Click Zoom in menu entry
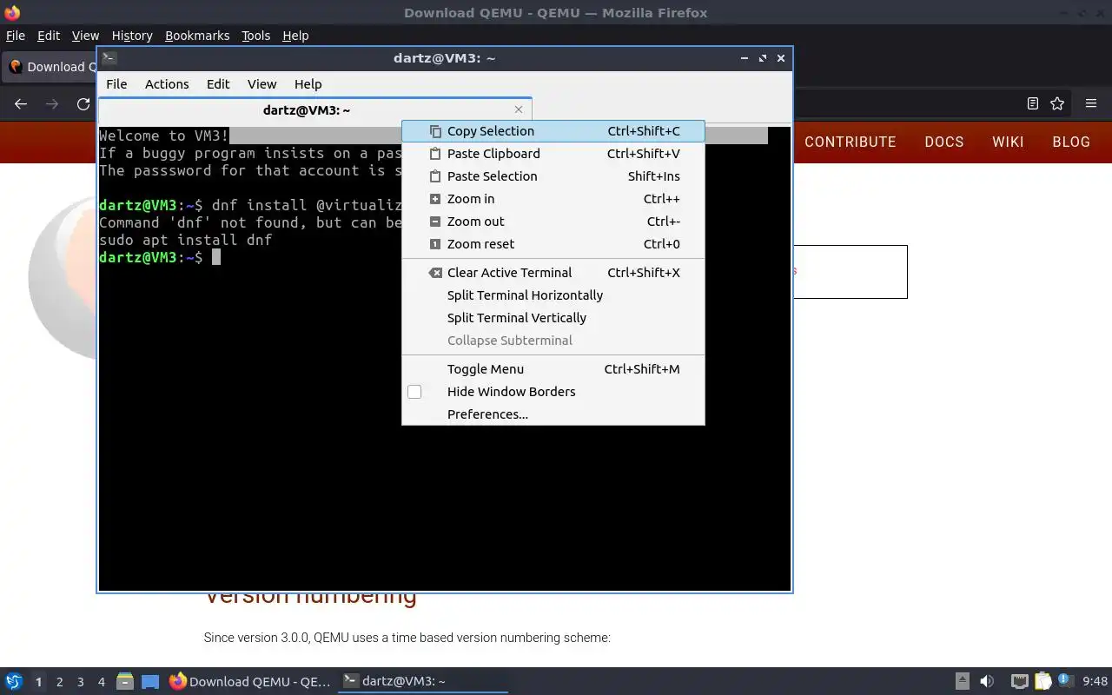1112x695 pixels. tap(553, 199)
